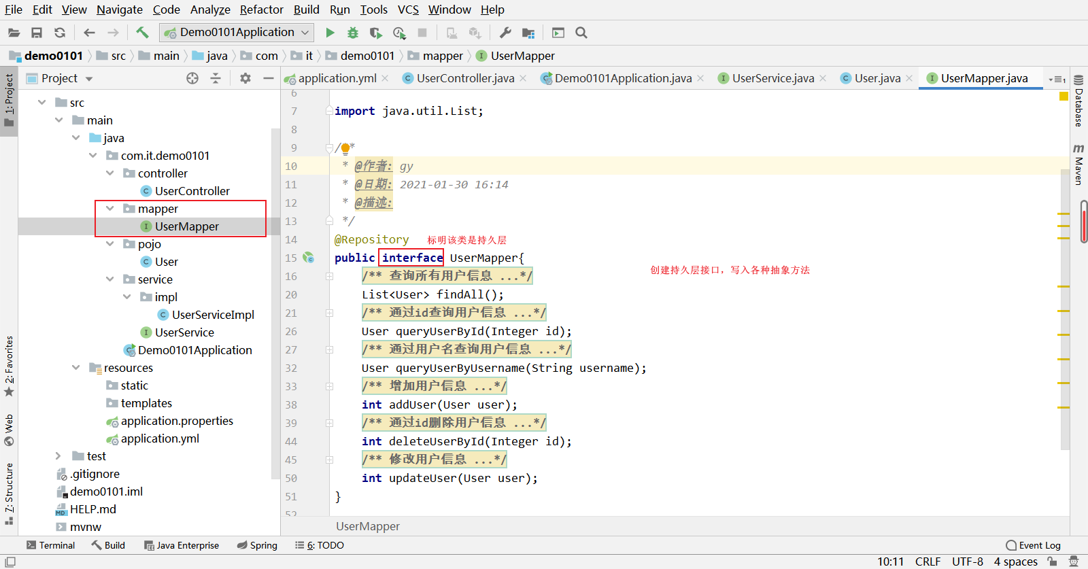Open the Navigate menu
This screenshot has width=1088, height=569.
point(120,10)
